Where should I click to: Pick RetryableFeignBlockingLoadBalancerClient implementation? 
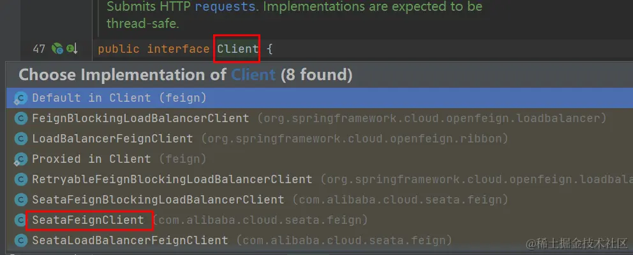tap(319, 179)
